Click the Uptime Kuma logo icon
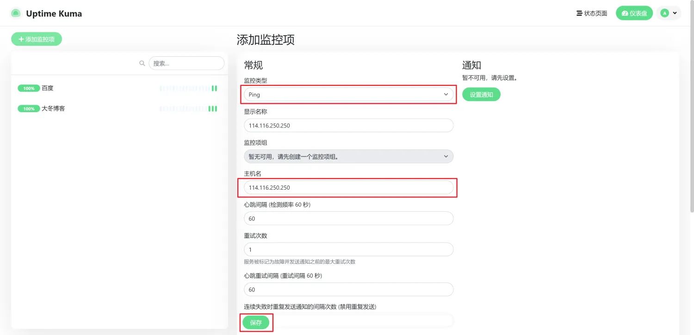This screenshot has width=694, height=335. click(16, 13)
